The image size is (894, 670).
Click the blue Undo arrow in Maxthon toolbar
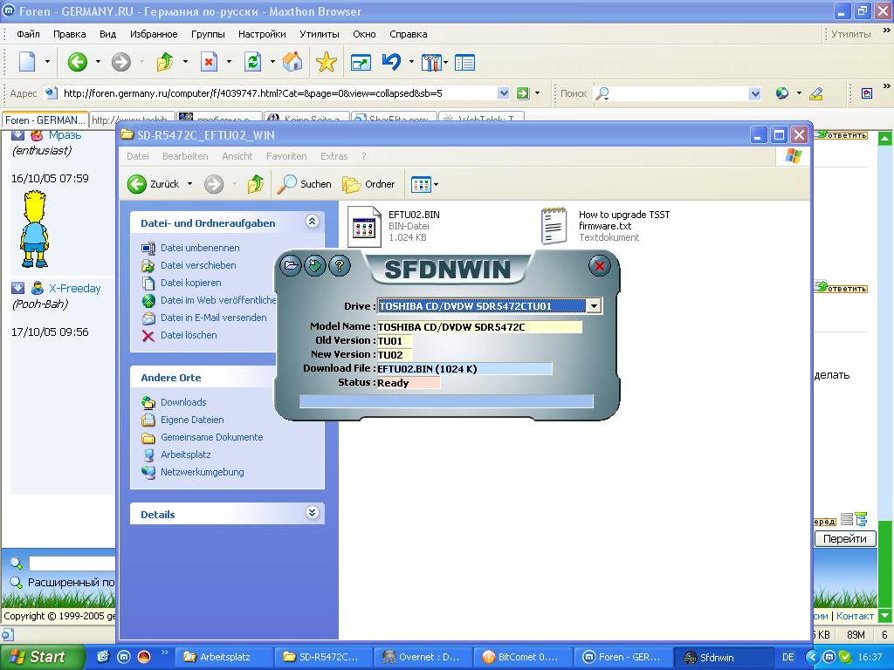point(391,62)
